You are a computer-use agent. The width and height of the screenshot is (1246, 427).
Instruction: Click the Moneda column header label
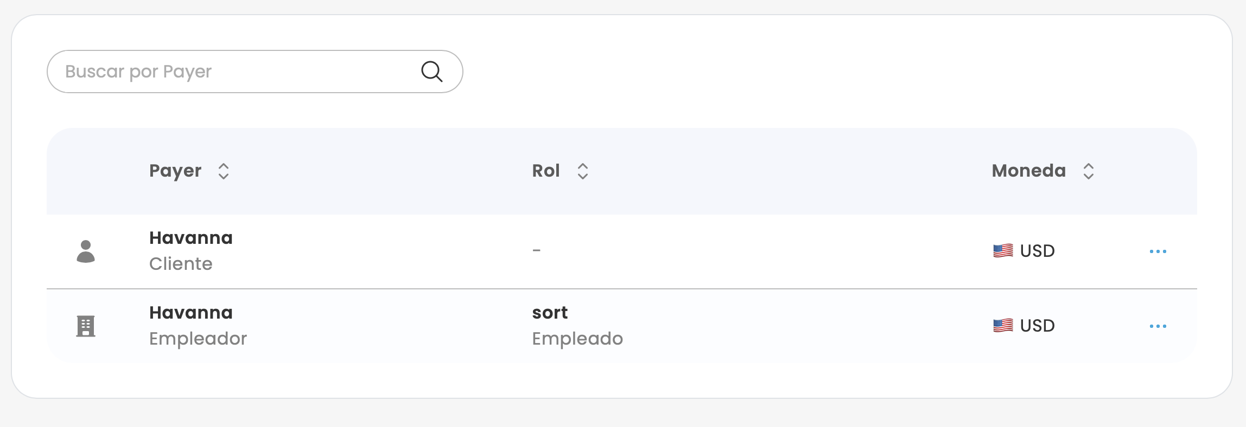pyautogui.click(x=1028, y=171)
